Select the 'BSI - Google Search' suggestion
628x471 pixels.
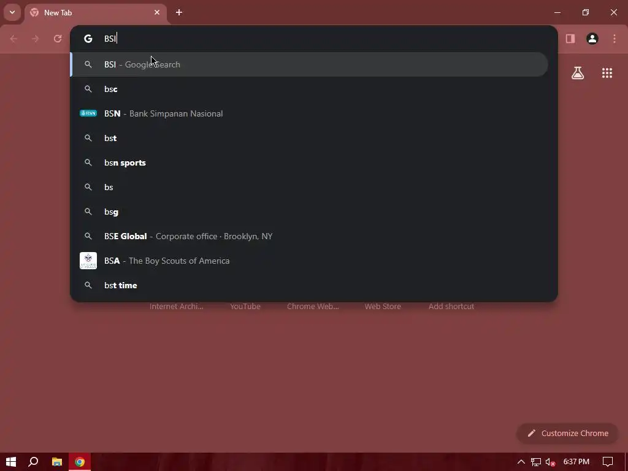309,64
